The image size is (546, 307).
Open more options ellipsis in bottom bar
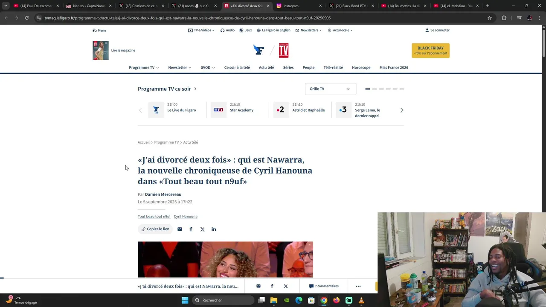(358, 286)
